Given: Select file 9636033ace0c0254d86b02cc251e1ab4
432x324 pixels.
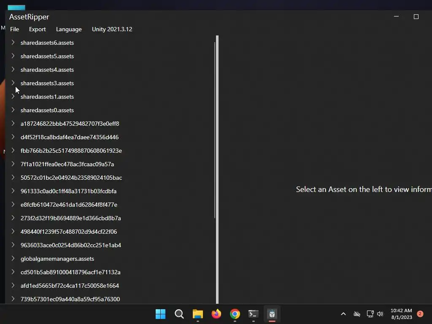Looking at the screenshot, I should tap(71, 245).
